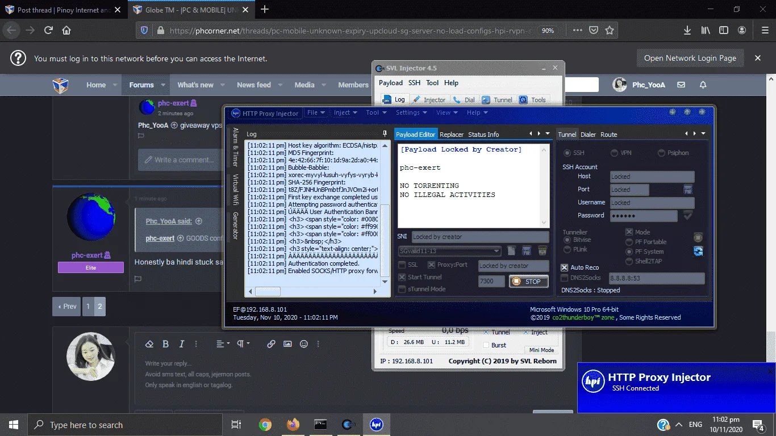Open the Settings dropdown menu

point(411,112)
